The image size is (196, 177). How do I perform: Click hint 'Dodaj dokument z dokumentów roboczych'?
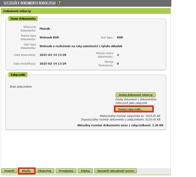[136, 101]
